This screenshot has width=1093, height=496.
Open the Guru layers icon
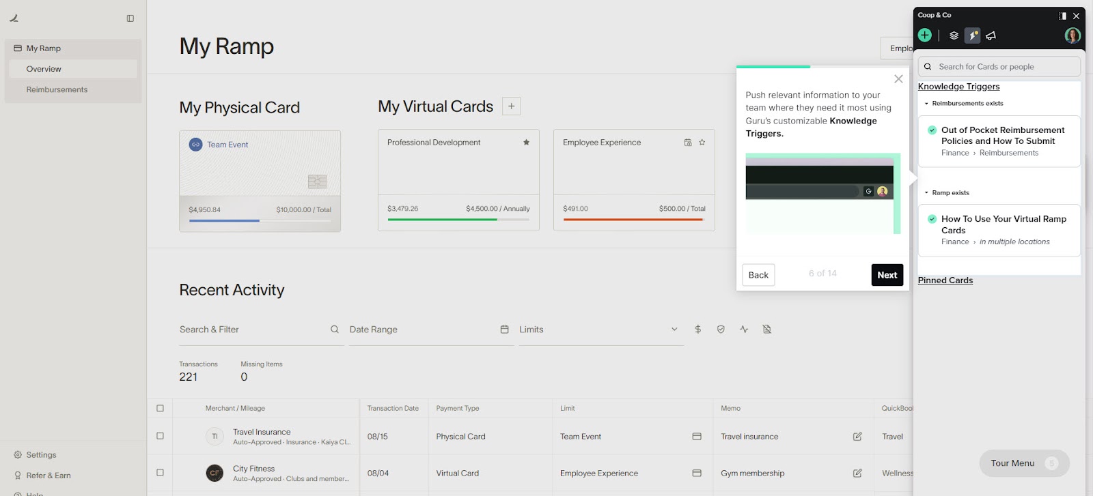(954, 35)
